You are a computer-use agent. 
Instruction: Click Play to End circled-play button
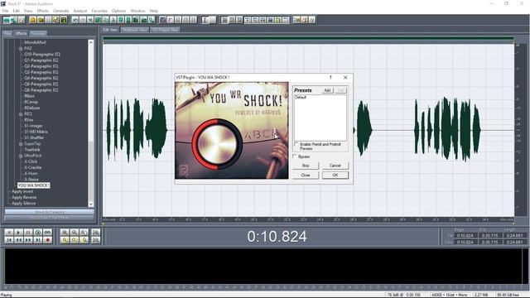(x=38, y=233)
